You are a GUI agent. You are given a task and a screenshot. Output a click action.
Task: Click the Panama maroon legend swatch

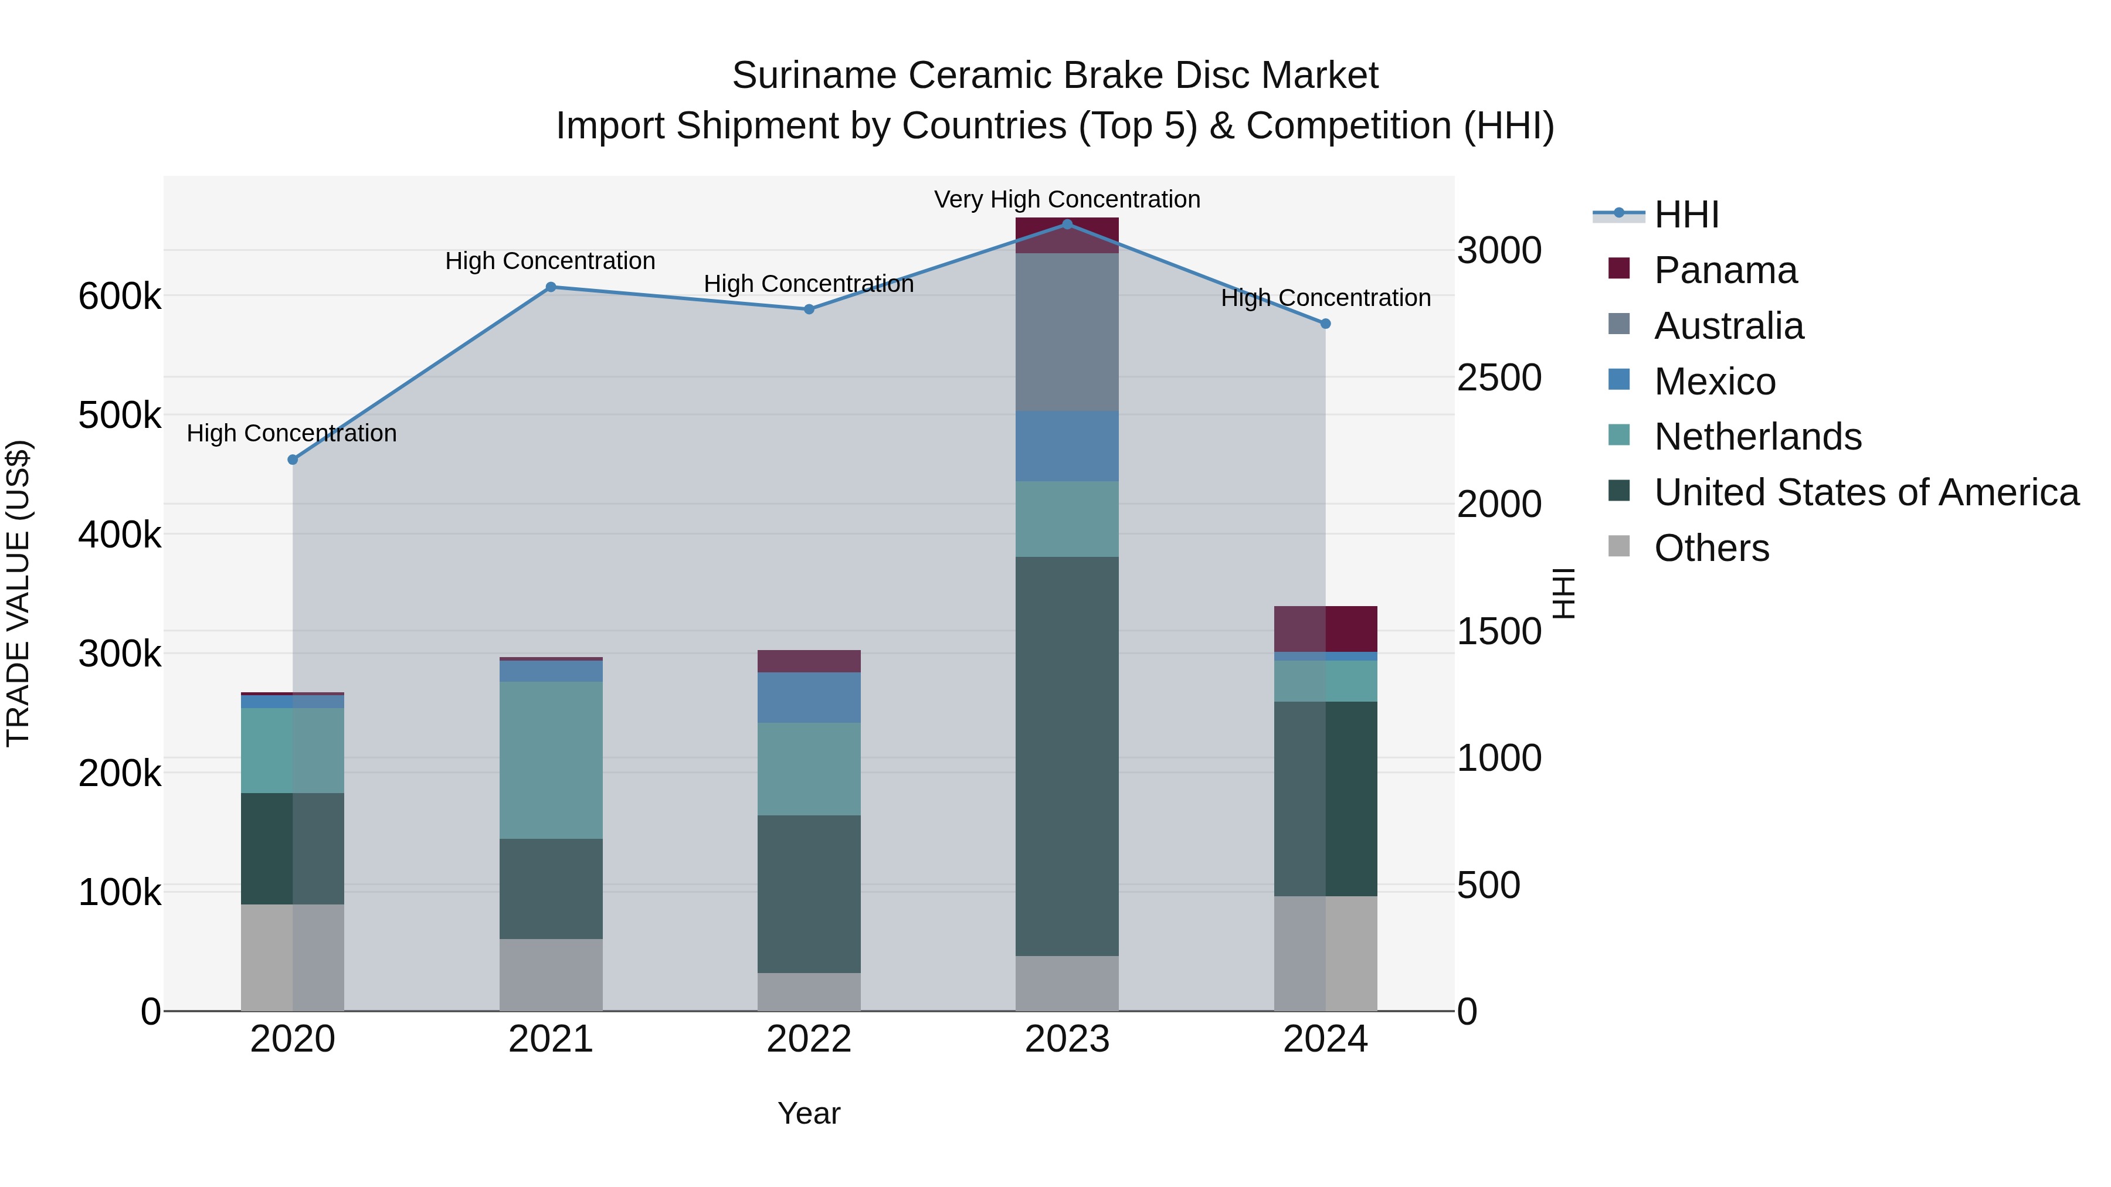[x=1619, y=268]
